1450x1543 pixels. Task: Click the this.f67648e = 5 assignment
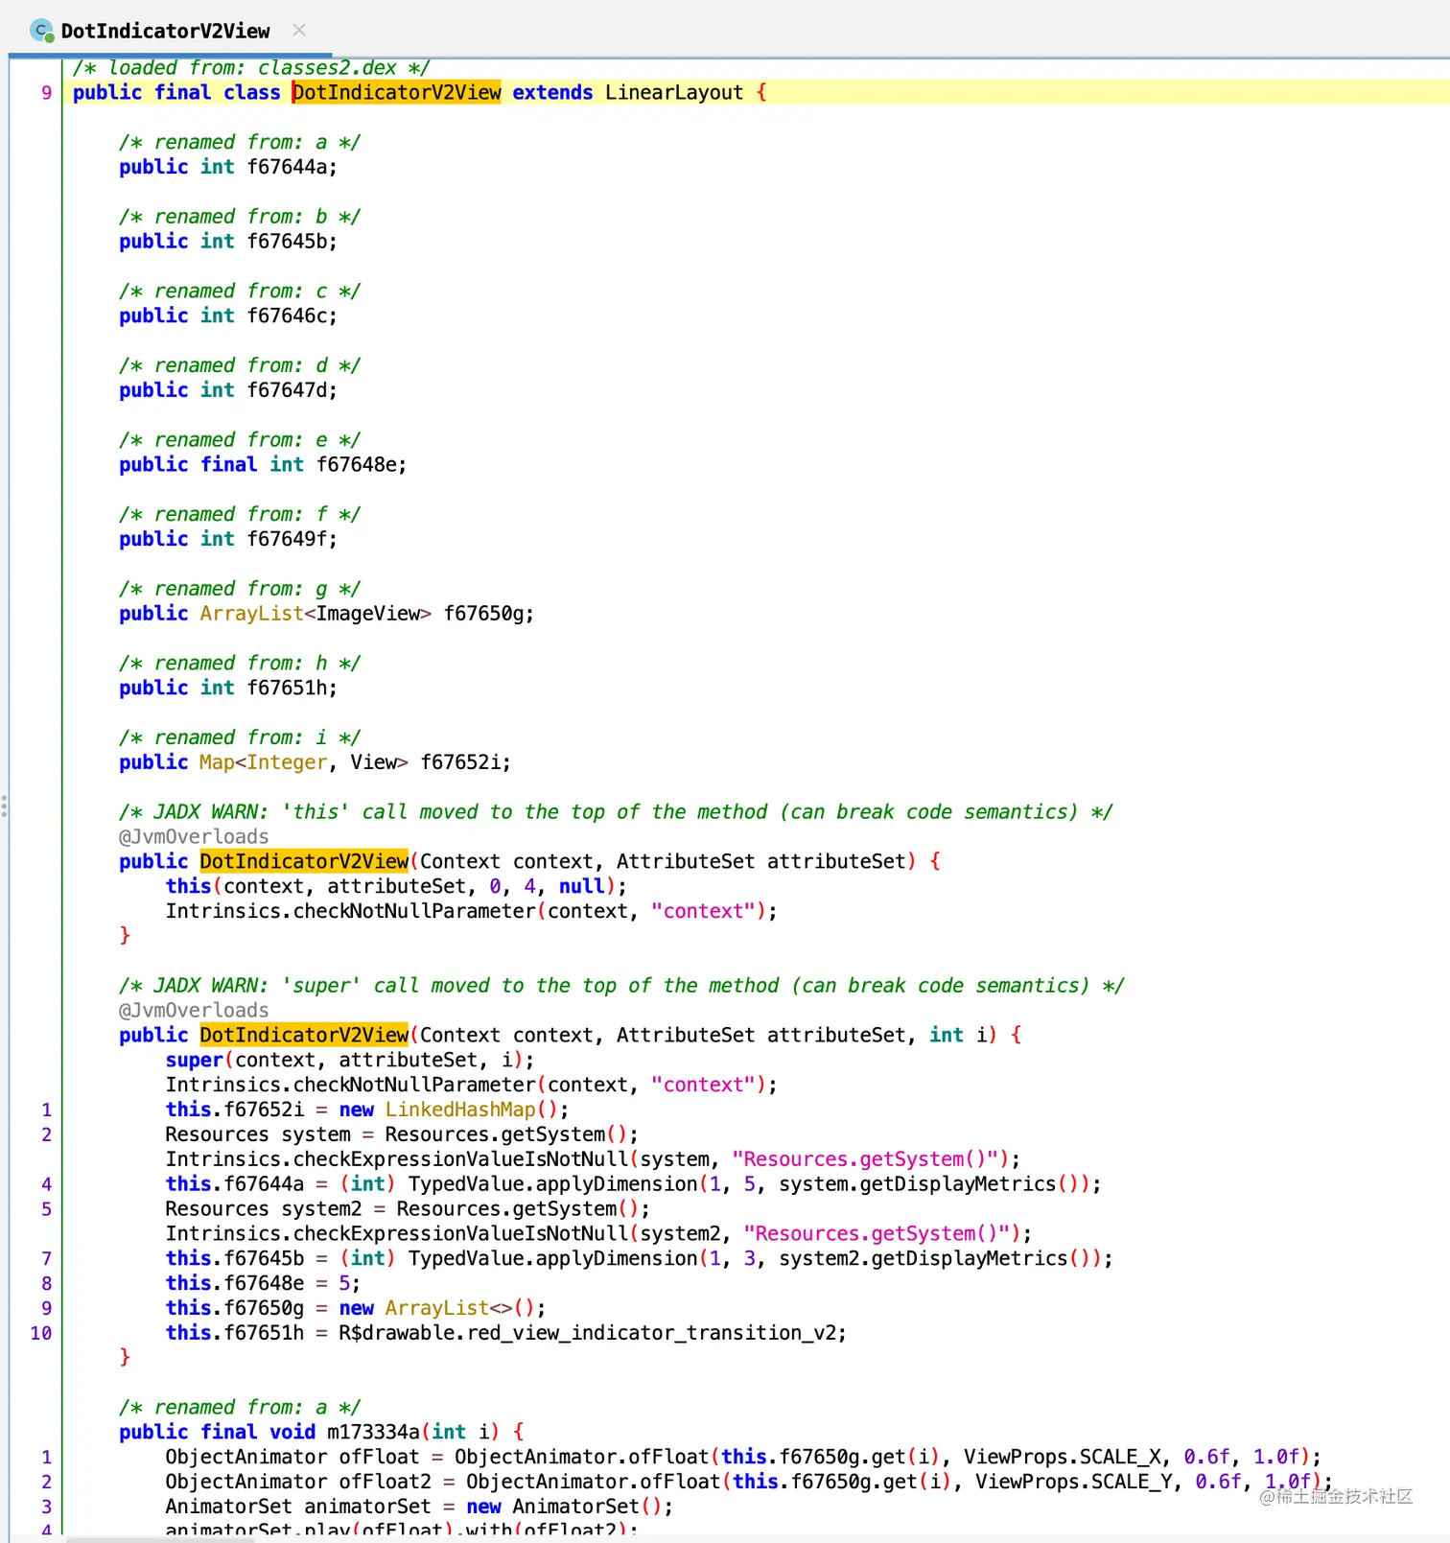(262, 1283)
